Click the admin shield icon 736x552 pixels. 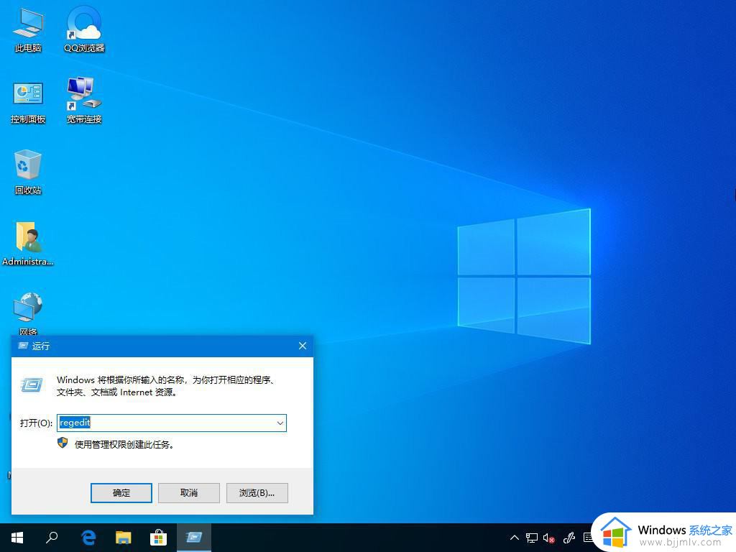click(63, 443)
